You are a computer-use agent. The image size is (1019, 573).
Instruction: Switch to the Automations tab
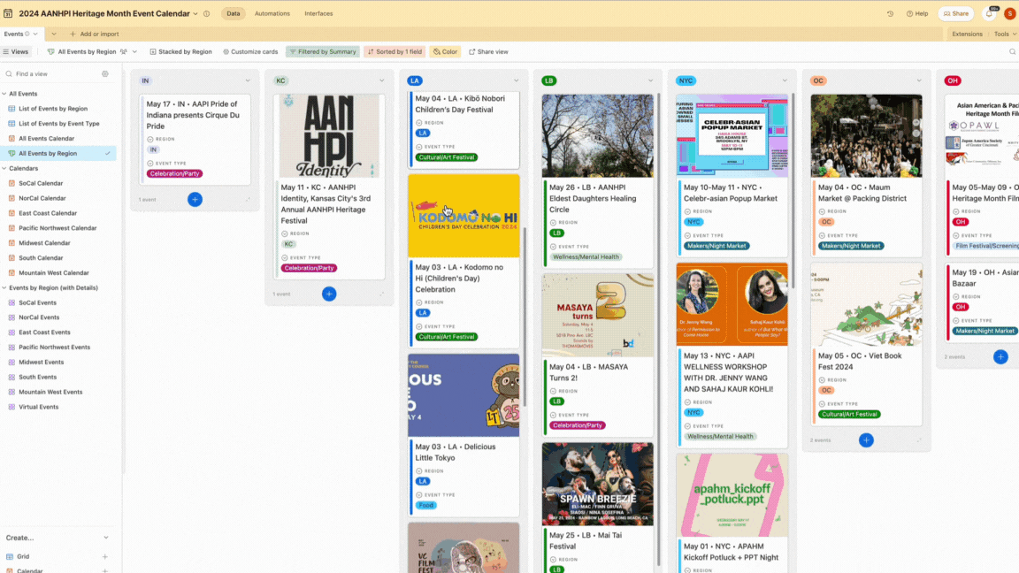click(272, 13)
